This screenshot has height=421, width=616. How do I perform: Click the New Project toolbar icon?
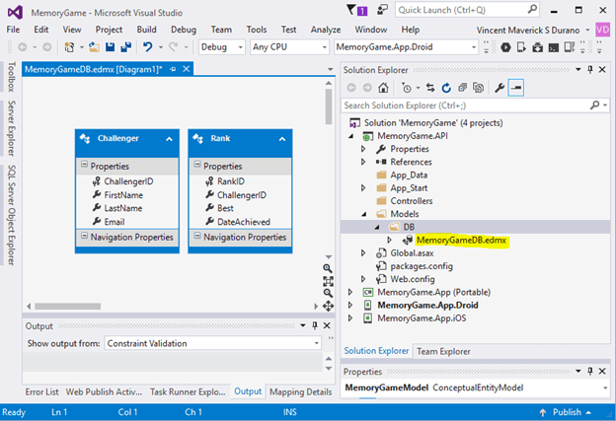tap(69, 47)
